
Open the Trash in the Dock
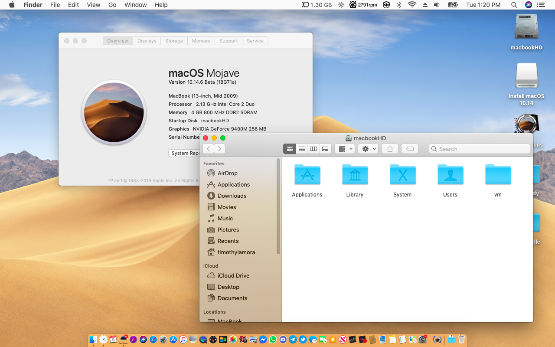tap(461, 339)
